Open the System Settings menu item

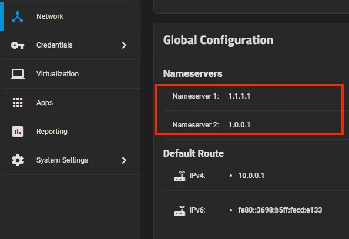[x=71, y=160]
